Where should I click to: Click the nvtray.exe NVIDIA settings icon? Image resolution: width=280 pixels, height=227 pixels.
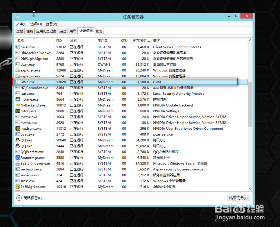[17, 111]
